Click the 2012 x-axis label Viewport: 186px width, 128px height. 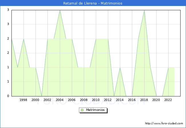108,100
